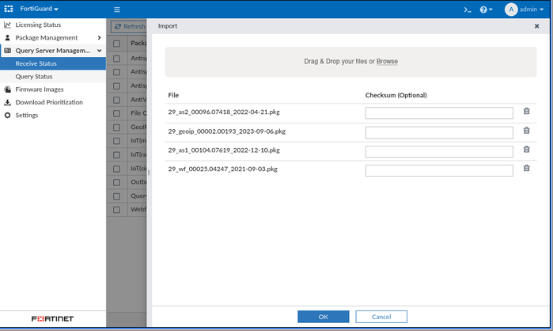Open the help question mark menu
The image size is (553, 331).
tap(486, 10)
